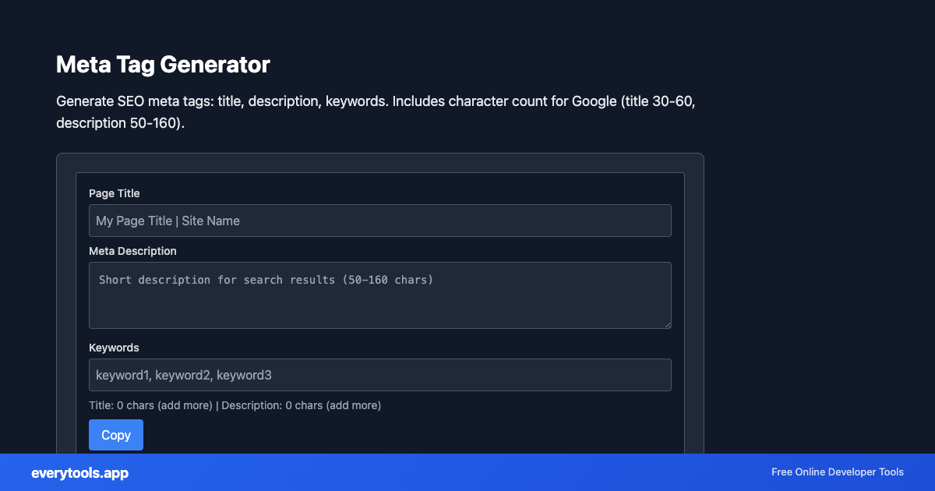Click the Page Title input field

pos(379,221)
